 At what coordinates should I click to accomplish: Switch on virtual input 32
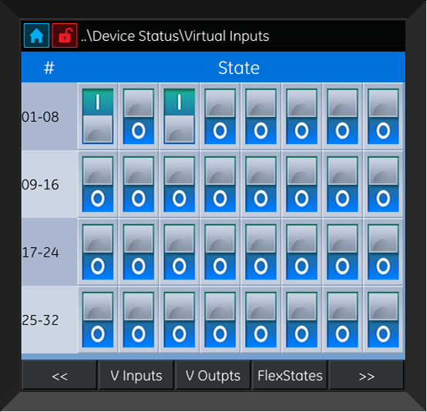[383, 320]
